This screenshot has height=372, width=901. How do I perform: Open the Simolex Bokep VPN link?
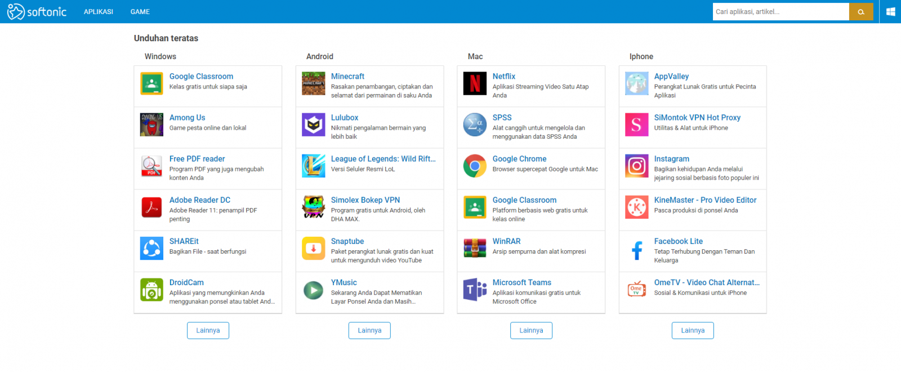(x=365, y=200)
